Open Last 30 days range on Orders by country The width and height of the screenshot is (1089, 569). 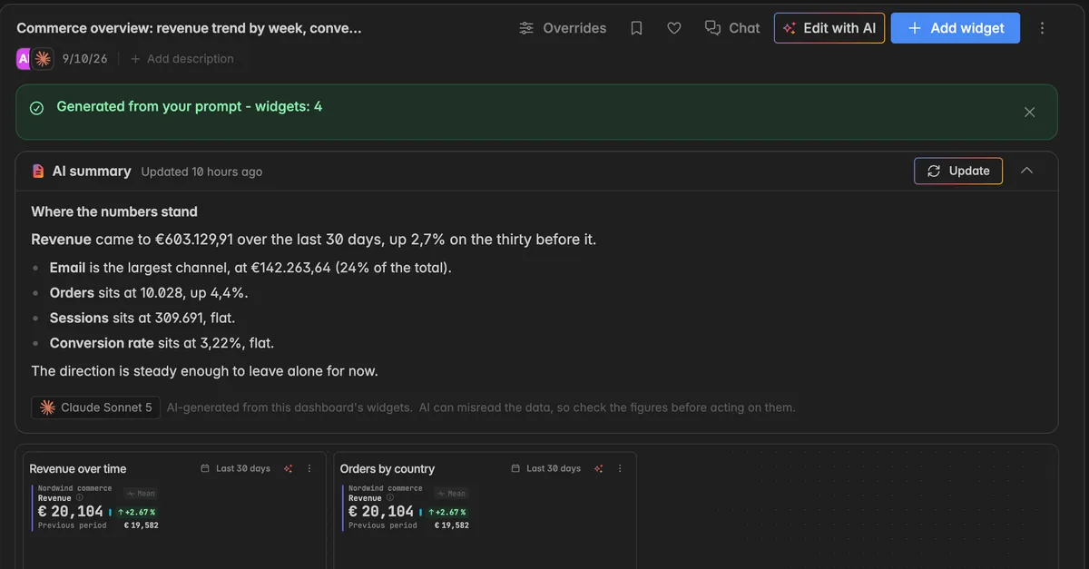click(x=546, y=468)
